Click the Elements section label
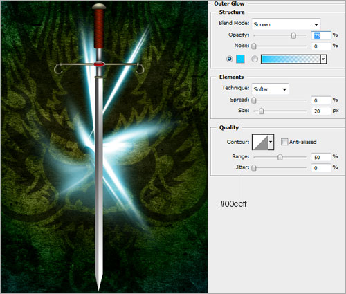346x294 pixels. tap(231, 77)
